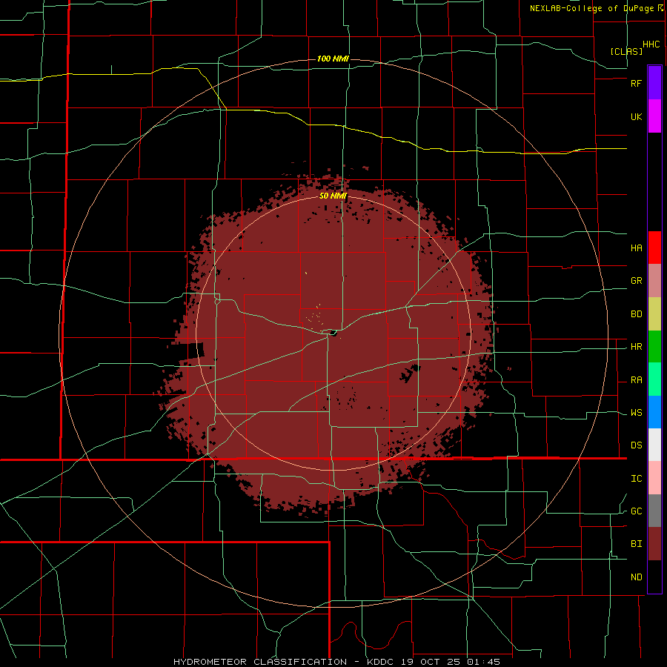Click the WS legend label
Screen dimensions: 667x667
[x=636, y=413]
